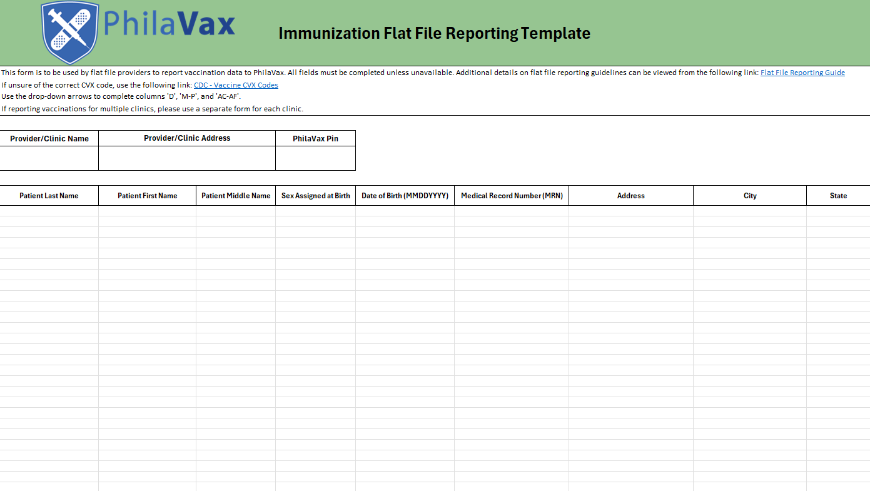Select the PhilaVax Pin header cell
This screenshot has width=870, height=491.
[315, 138]
